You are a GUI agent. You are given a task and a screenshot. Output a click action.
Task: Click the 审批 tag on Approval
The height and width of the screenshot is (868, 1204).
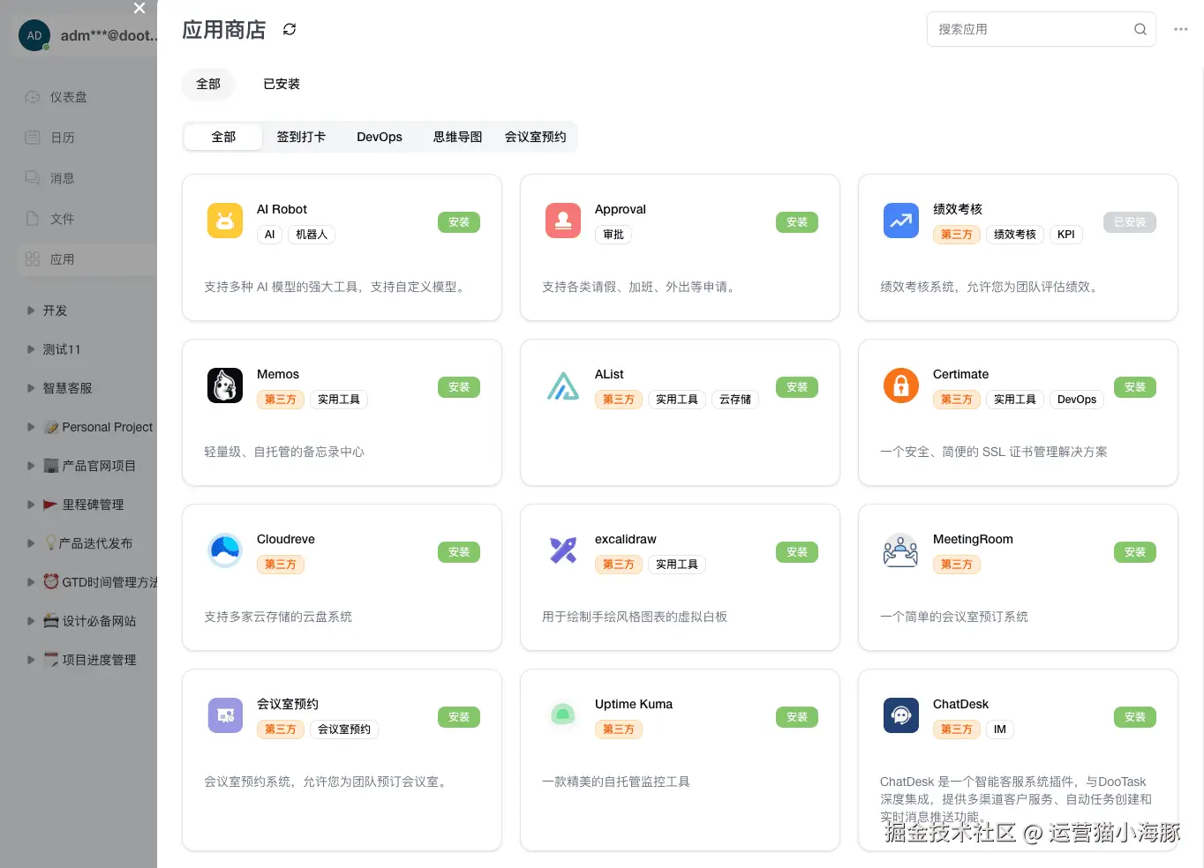click(613, 235)
